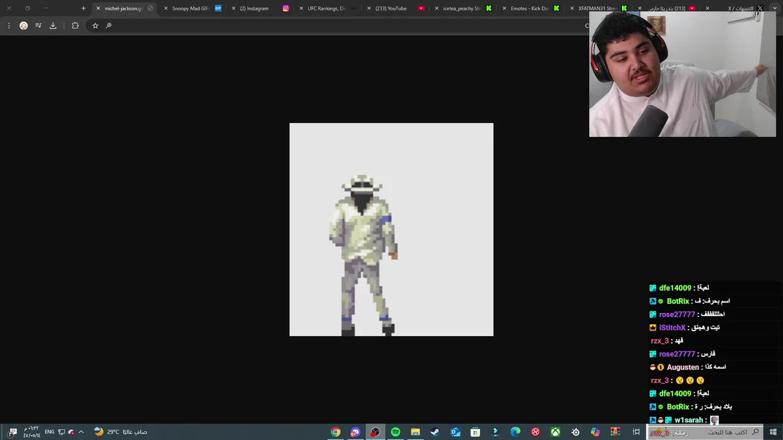Close the icetea_peachy tab
Screen dimensions: 783x440
tap(436, 9)
